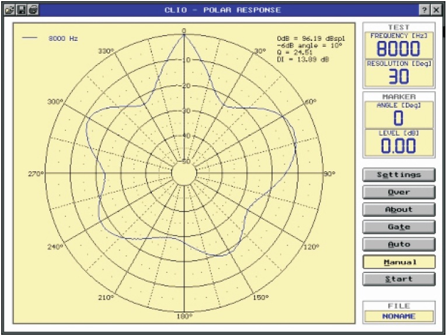Viewport: 446px width, 336px height.
Task: Click the Gate button
Action: 399,227
